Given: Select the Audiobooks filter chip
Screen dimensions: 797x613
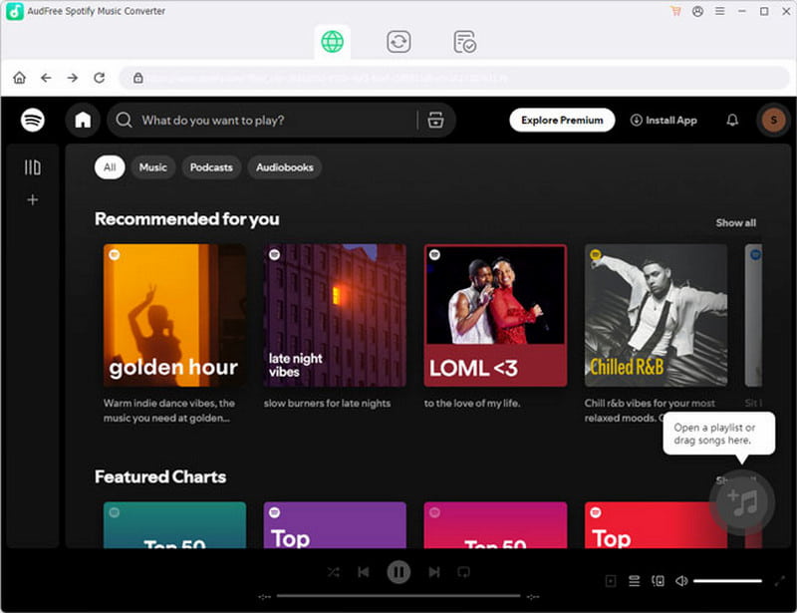Looking at the screenshot, I should coord(285,167).
